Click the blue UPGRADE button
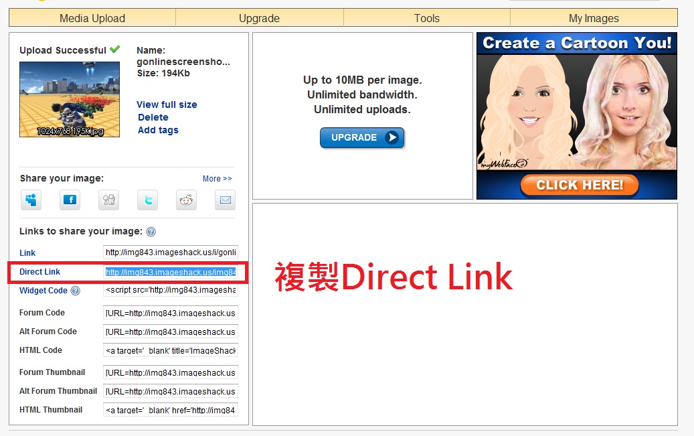The image size is (694, 436). (362, 137)
